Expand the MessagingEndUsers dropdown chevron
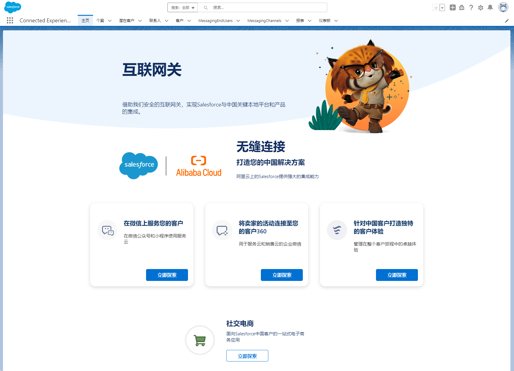The width and height of the screenshot is (514, 371). [238, 21]
